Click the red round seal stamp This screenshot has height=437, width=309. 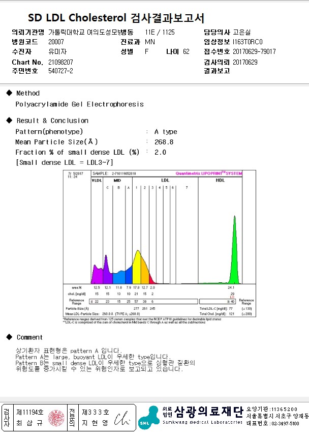(56, 418)
